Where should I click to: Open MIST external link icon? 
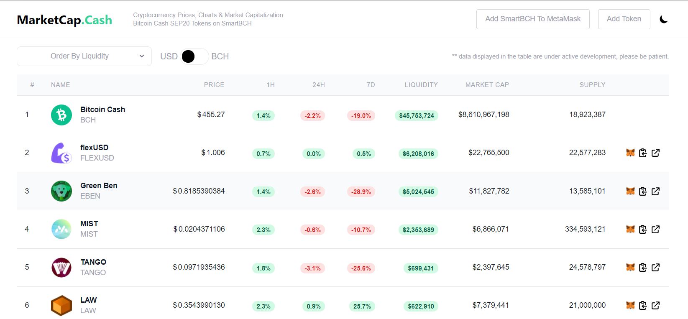point(656,229)
